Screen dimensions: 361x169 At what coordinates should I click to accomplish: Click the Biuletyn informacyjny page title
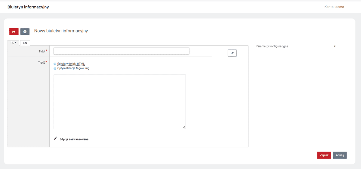pyautogui.click(x=28, y=7)
